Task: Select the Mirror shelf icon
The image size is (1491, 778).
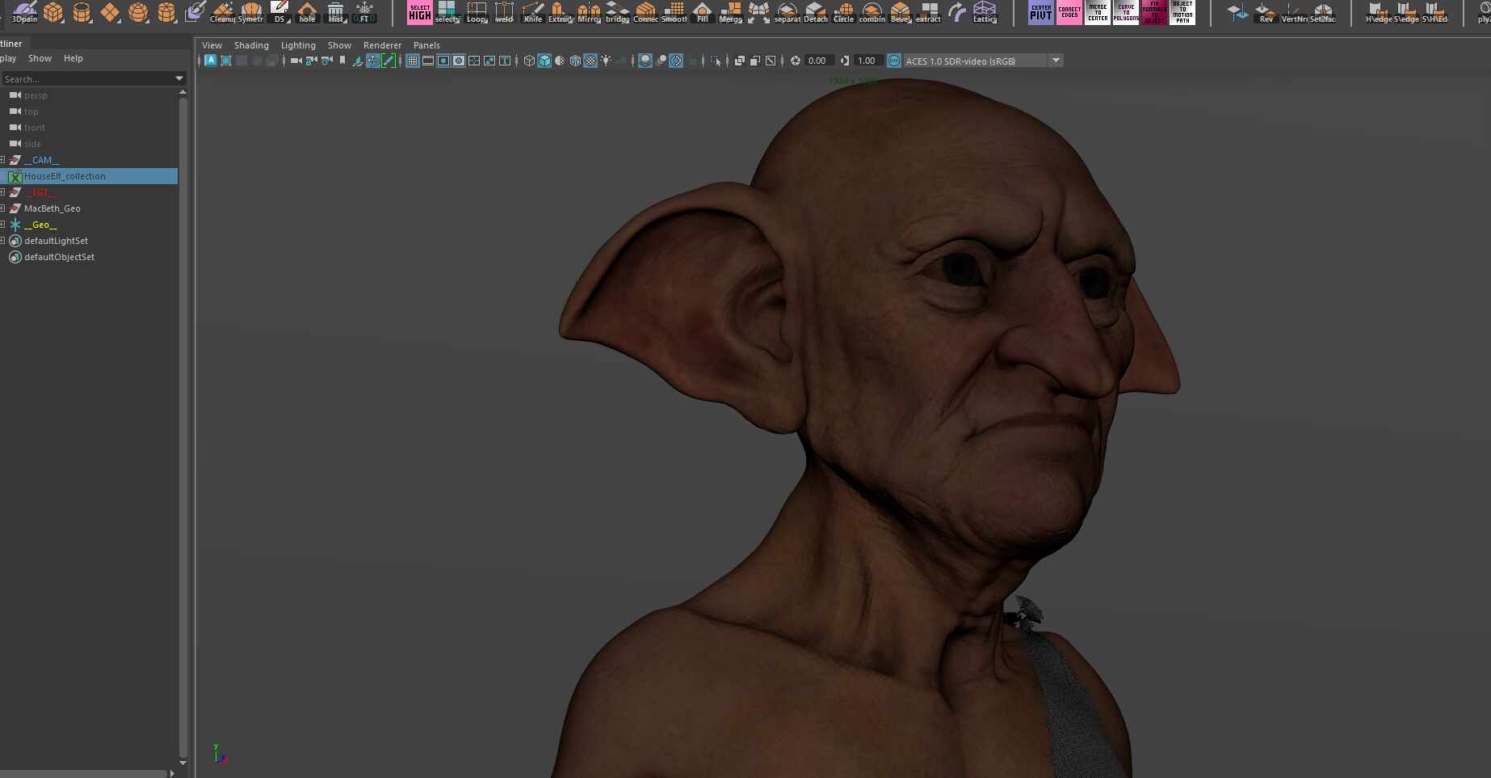Action: [x=589, y=12]
